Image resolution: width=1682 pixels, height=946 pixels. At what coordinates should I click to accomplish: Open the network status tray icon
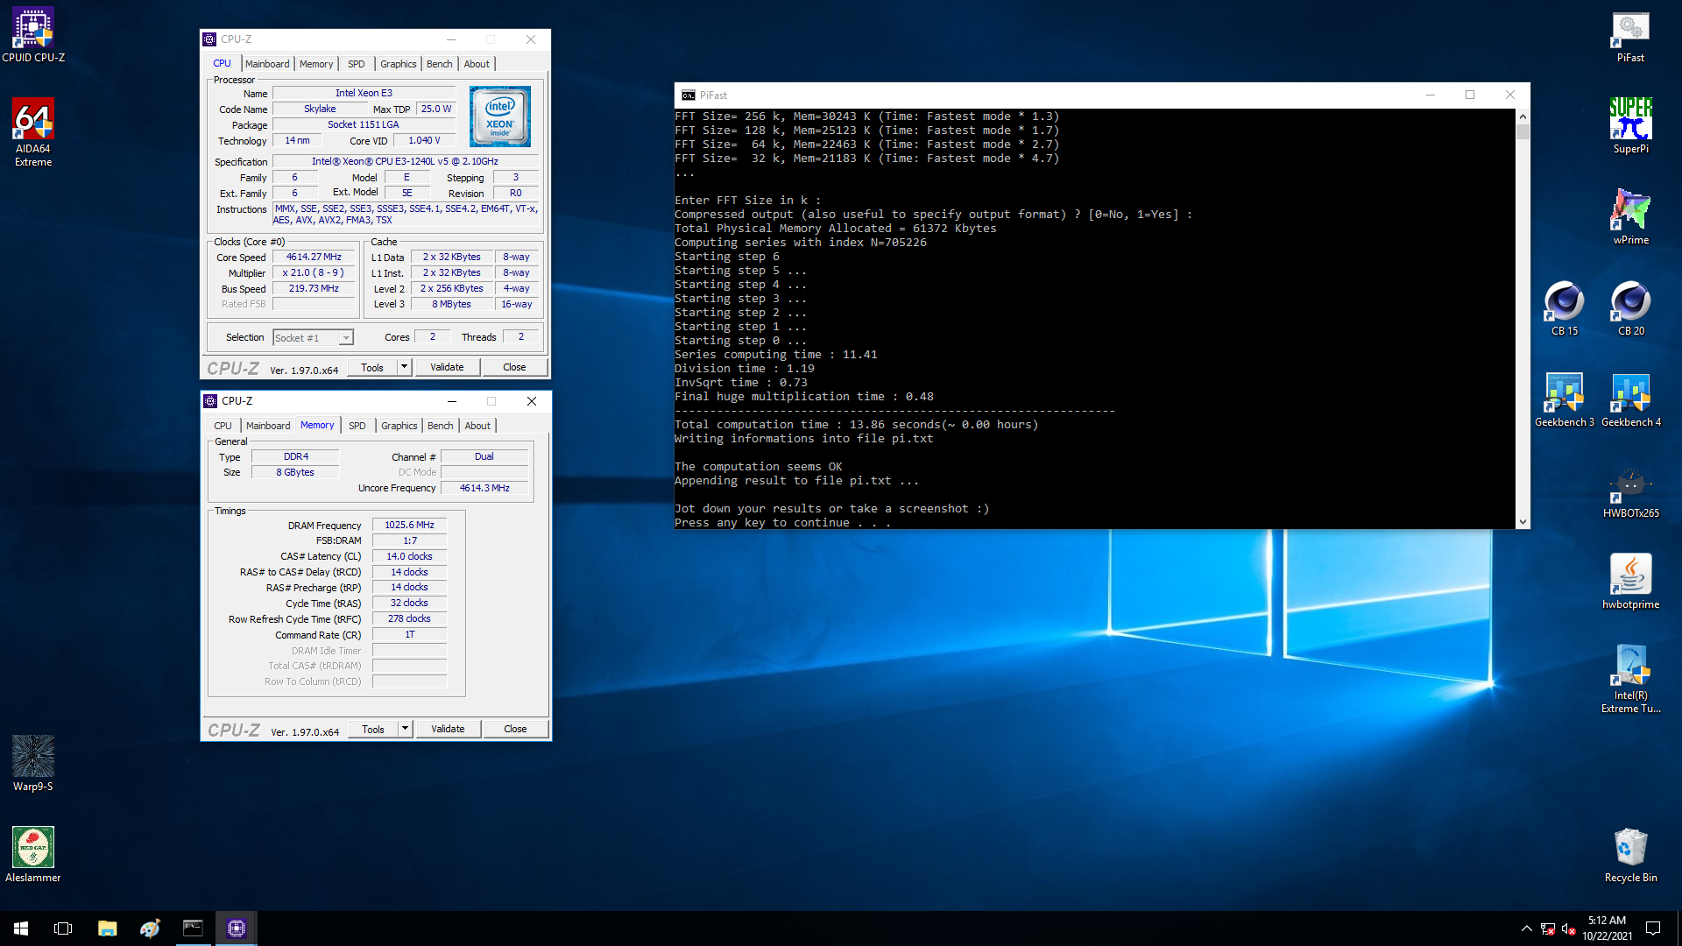point(1548,928)
